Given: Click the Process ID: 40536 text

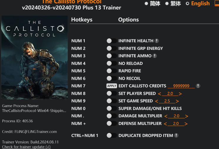Looking at the screenshot, I should [17, 121].
